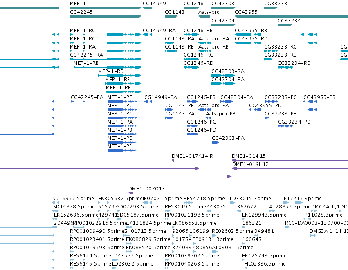Click the CG42245 gene feature
The height and width of the screenshot is (270, 348).
(x=106, y=16)
